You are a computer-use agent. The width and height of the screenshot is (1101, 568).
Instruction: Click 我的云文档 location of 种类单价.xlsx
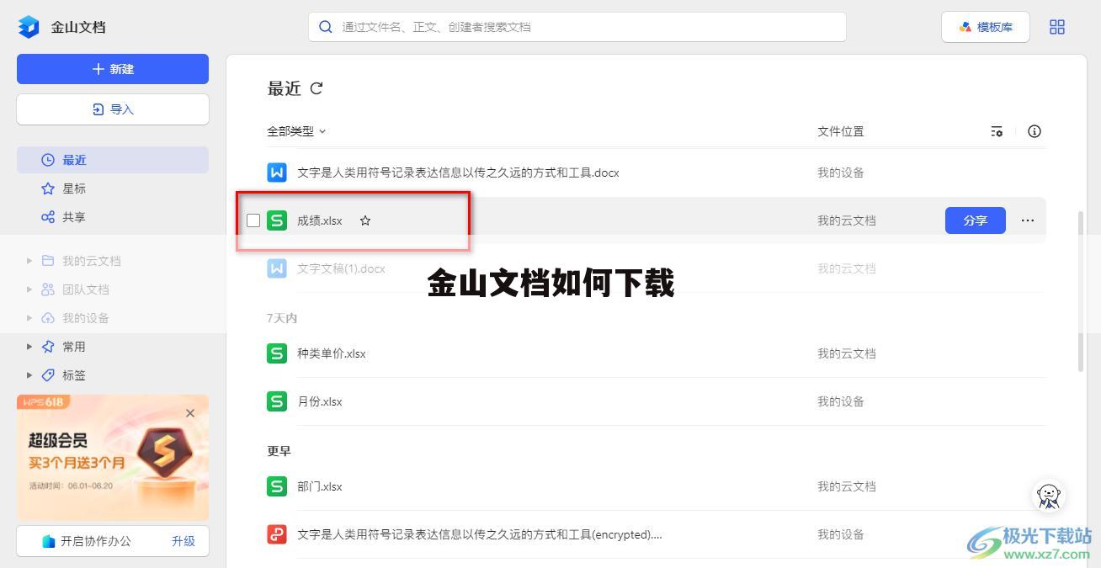847,353
